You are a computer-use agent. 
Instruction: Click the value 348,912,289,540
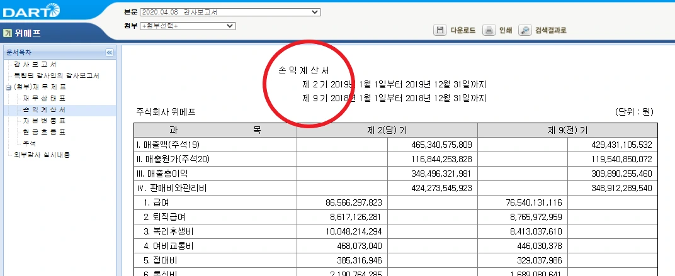pyautogui.click(x=622, y=189)
